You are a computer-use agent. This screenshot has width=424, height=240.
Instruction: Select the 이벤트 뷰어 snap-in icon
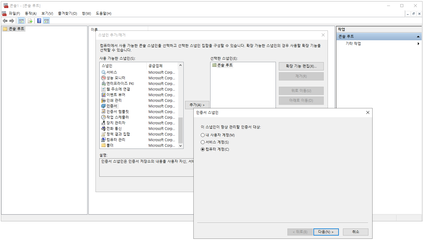pyautogui.click(x=103, y=95)
